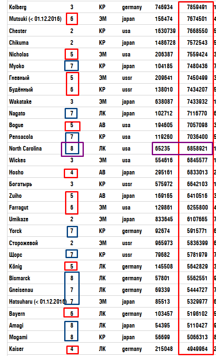Screen dimensions: 216x356
Task: Click 6858921 value for North Carolina
Action: pyautogui.click(x=197, y=149)
